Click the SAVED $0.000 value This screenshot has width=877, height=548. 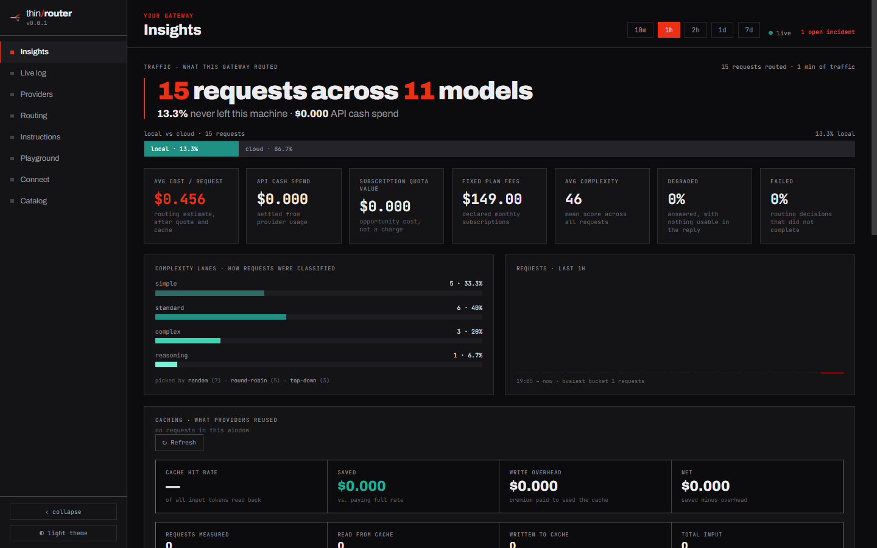(x=362, y=486)
